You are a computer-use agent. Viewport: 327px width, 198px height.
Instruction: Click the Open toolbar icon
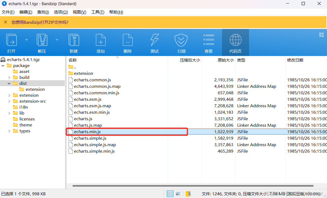coord(12,40)
